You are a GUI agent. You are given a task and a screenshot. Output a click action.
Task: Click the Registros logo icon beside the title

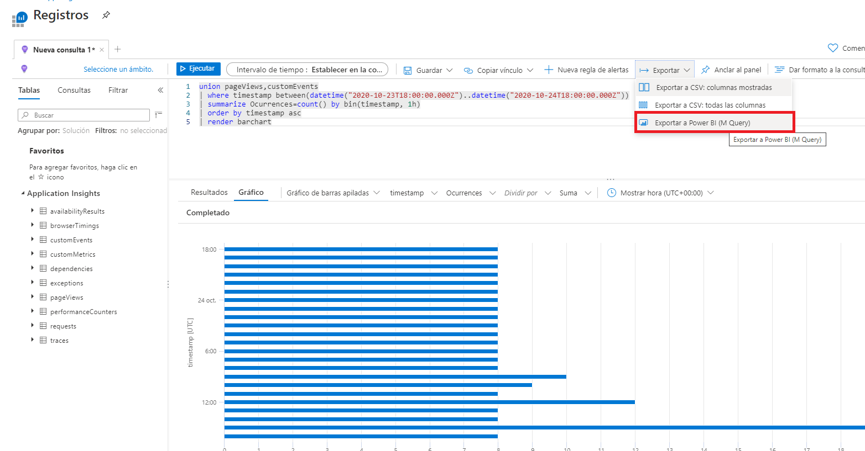18,19
